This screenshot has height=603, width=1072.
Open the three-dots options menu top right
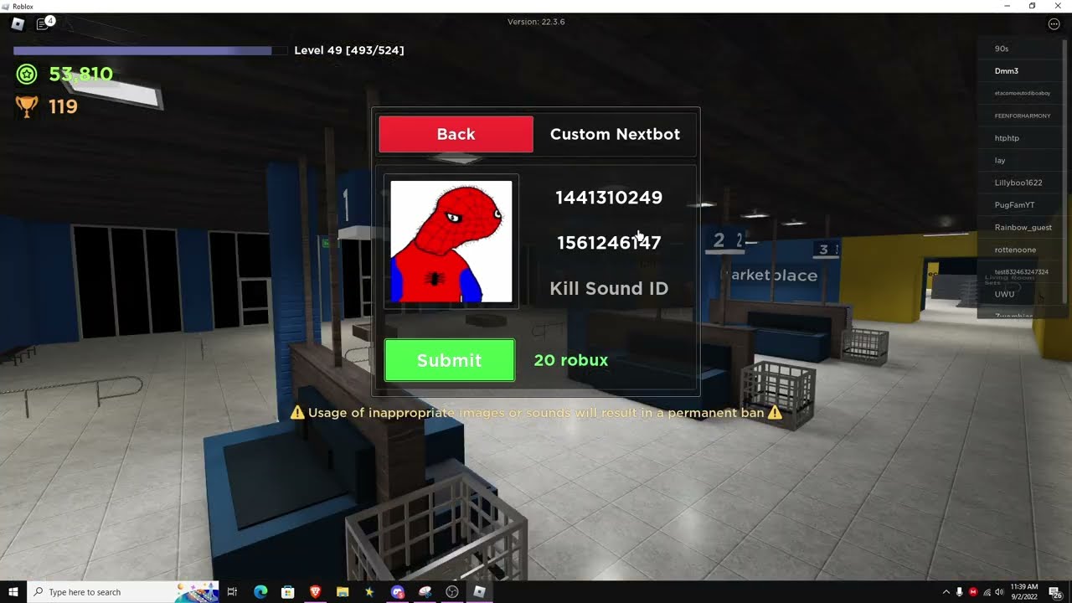1054,24
